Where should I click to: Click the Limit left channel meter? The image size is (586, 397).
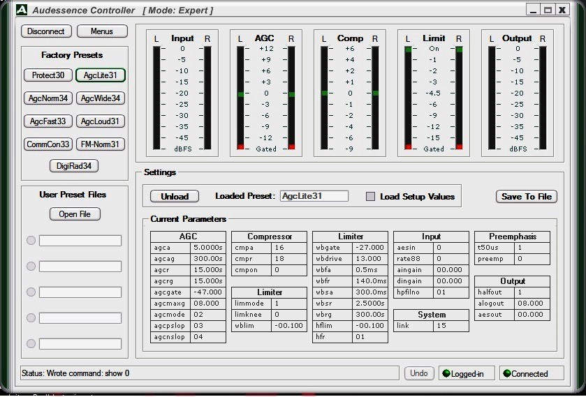[408, 98]
